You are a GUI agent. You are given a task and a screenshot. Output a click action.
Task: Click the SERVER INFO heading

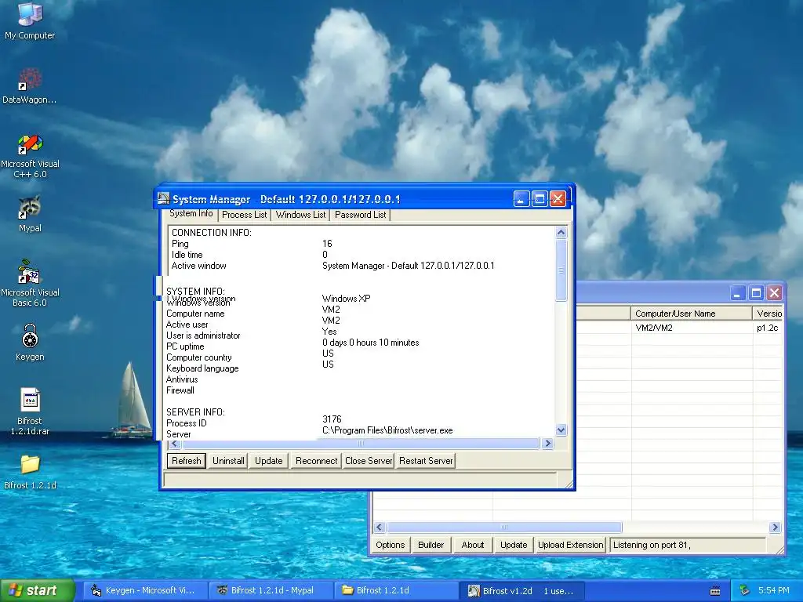[x=195, y=412]
